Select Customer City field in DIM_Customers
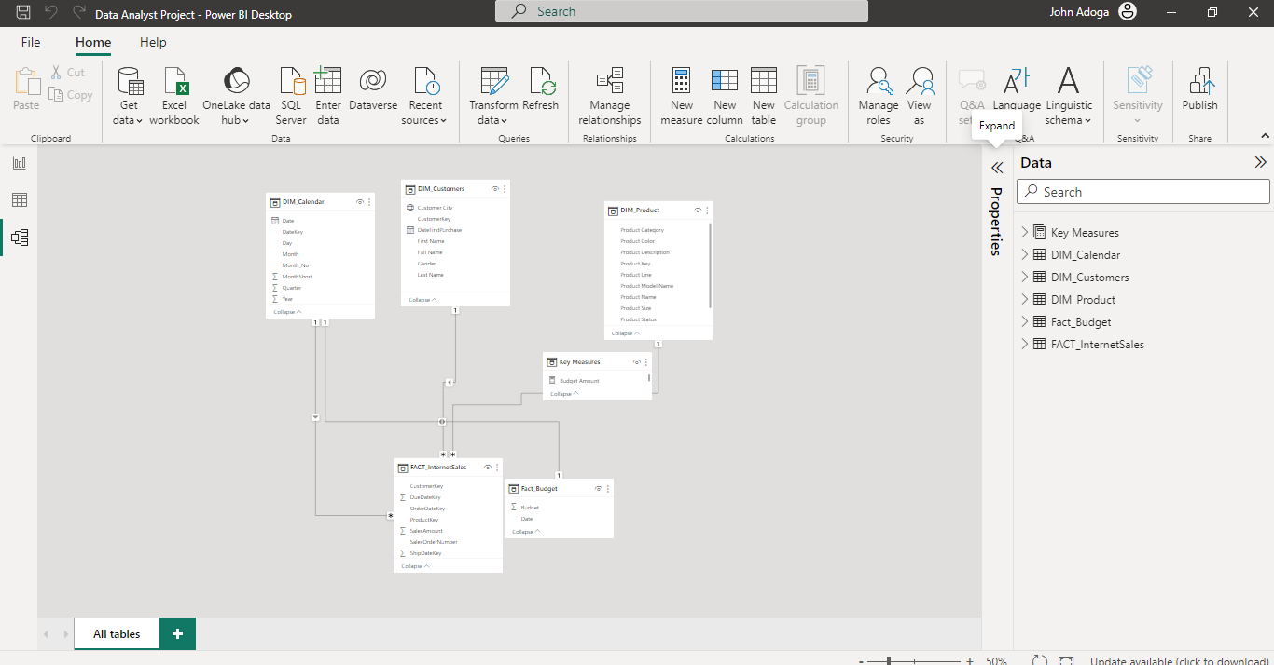Image resolution: width=1274 pixels, height=665 pixels. [435, 208]
